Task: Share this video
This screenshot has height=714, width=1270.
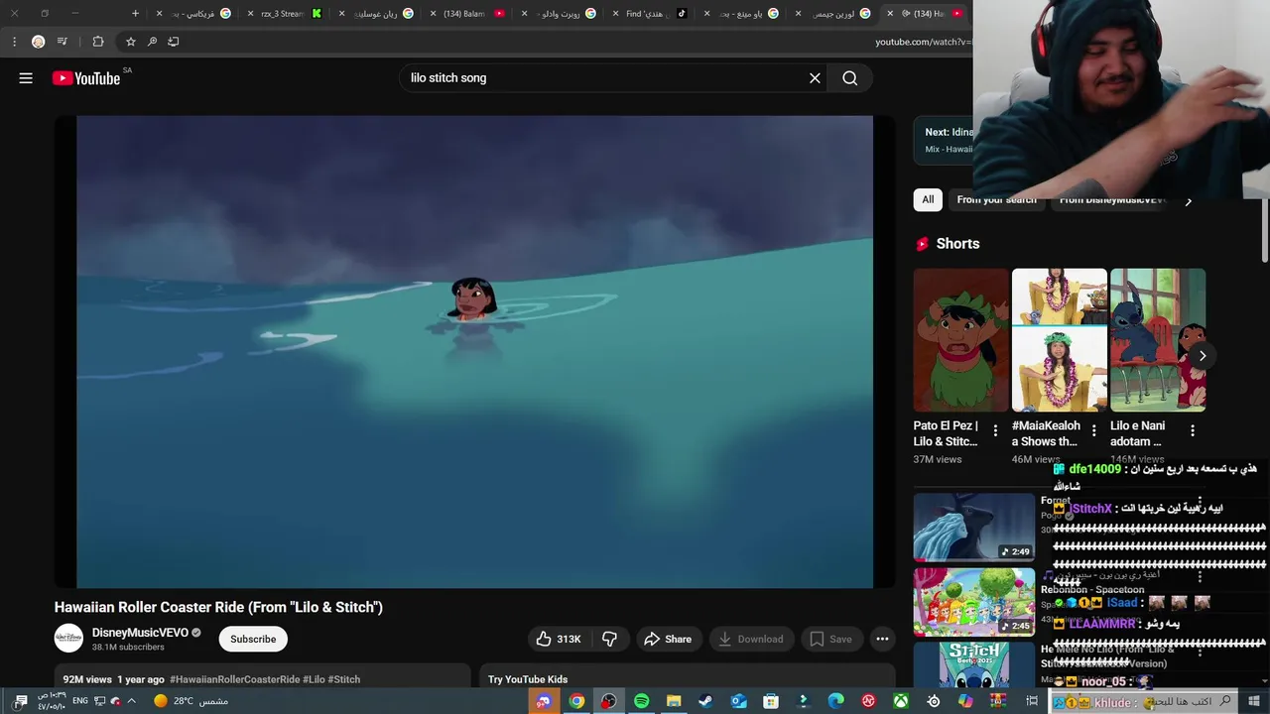Action: pos(668,640)
